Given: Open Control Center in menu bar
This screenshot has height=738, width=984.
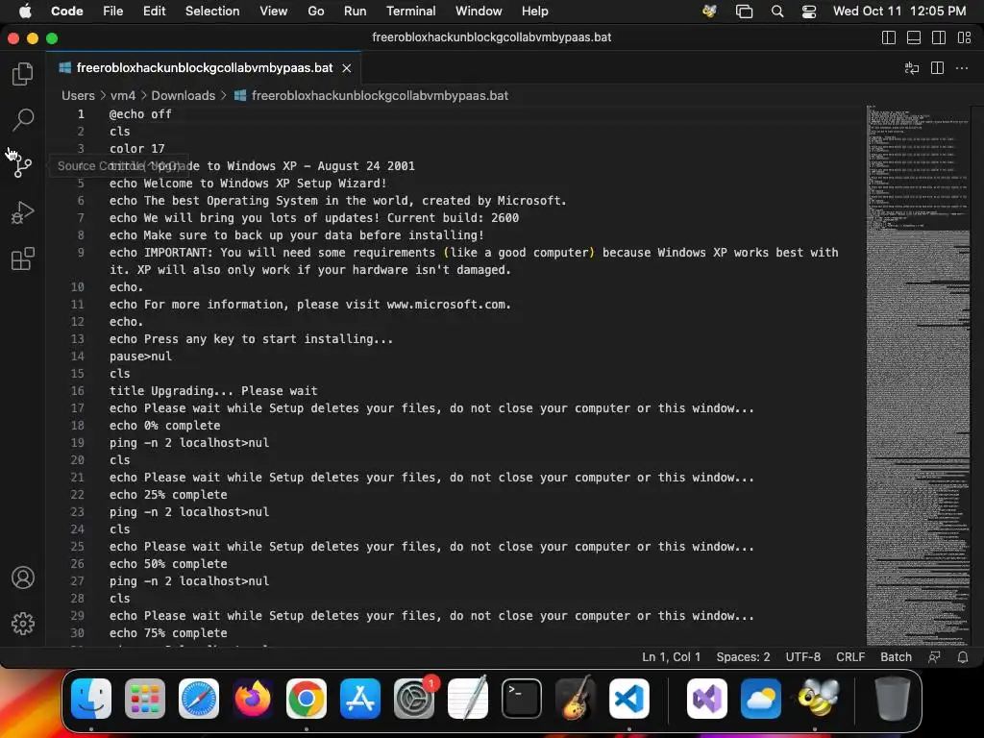Looking at the screenshot, I should [x=809, y=12].
